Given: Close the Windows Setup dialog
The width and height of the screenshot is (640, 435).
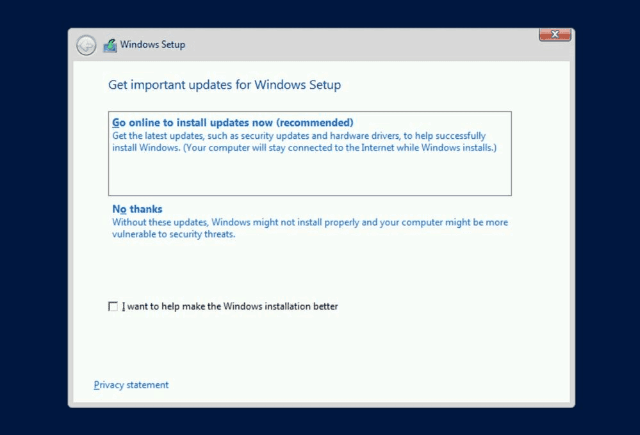Looking at the screenshot, I should (x=555, y=35).
